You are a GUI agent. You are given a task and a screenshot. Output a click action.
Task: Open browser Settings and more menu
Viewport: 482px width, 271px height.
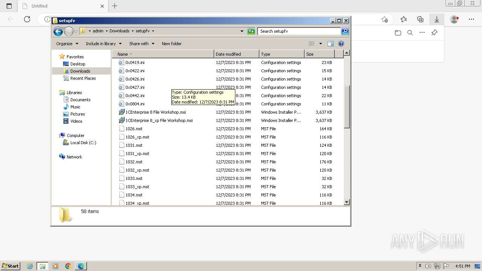click(471, 19)
